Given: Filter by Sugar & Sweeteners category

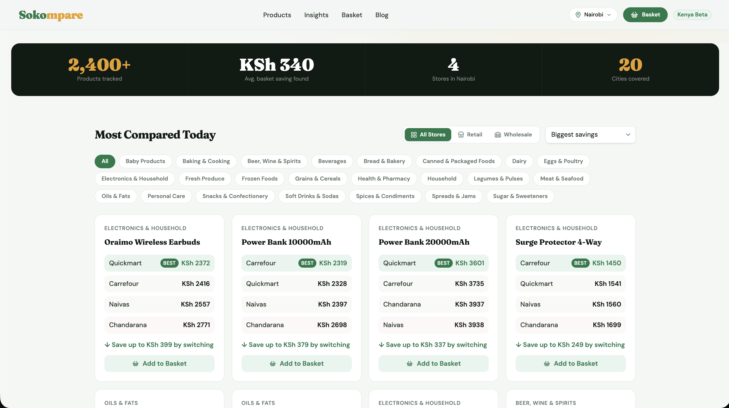Looking at the screenshot, I should 520,196.
